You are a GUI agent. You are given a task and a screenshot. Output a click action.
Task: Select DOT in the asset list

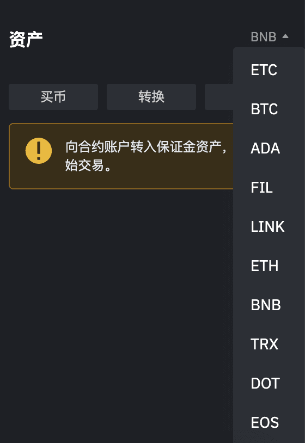pos(265,384)
